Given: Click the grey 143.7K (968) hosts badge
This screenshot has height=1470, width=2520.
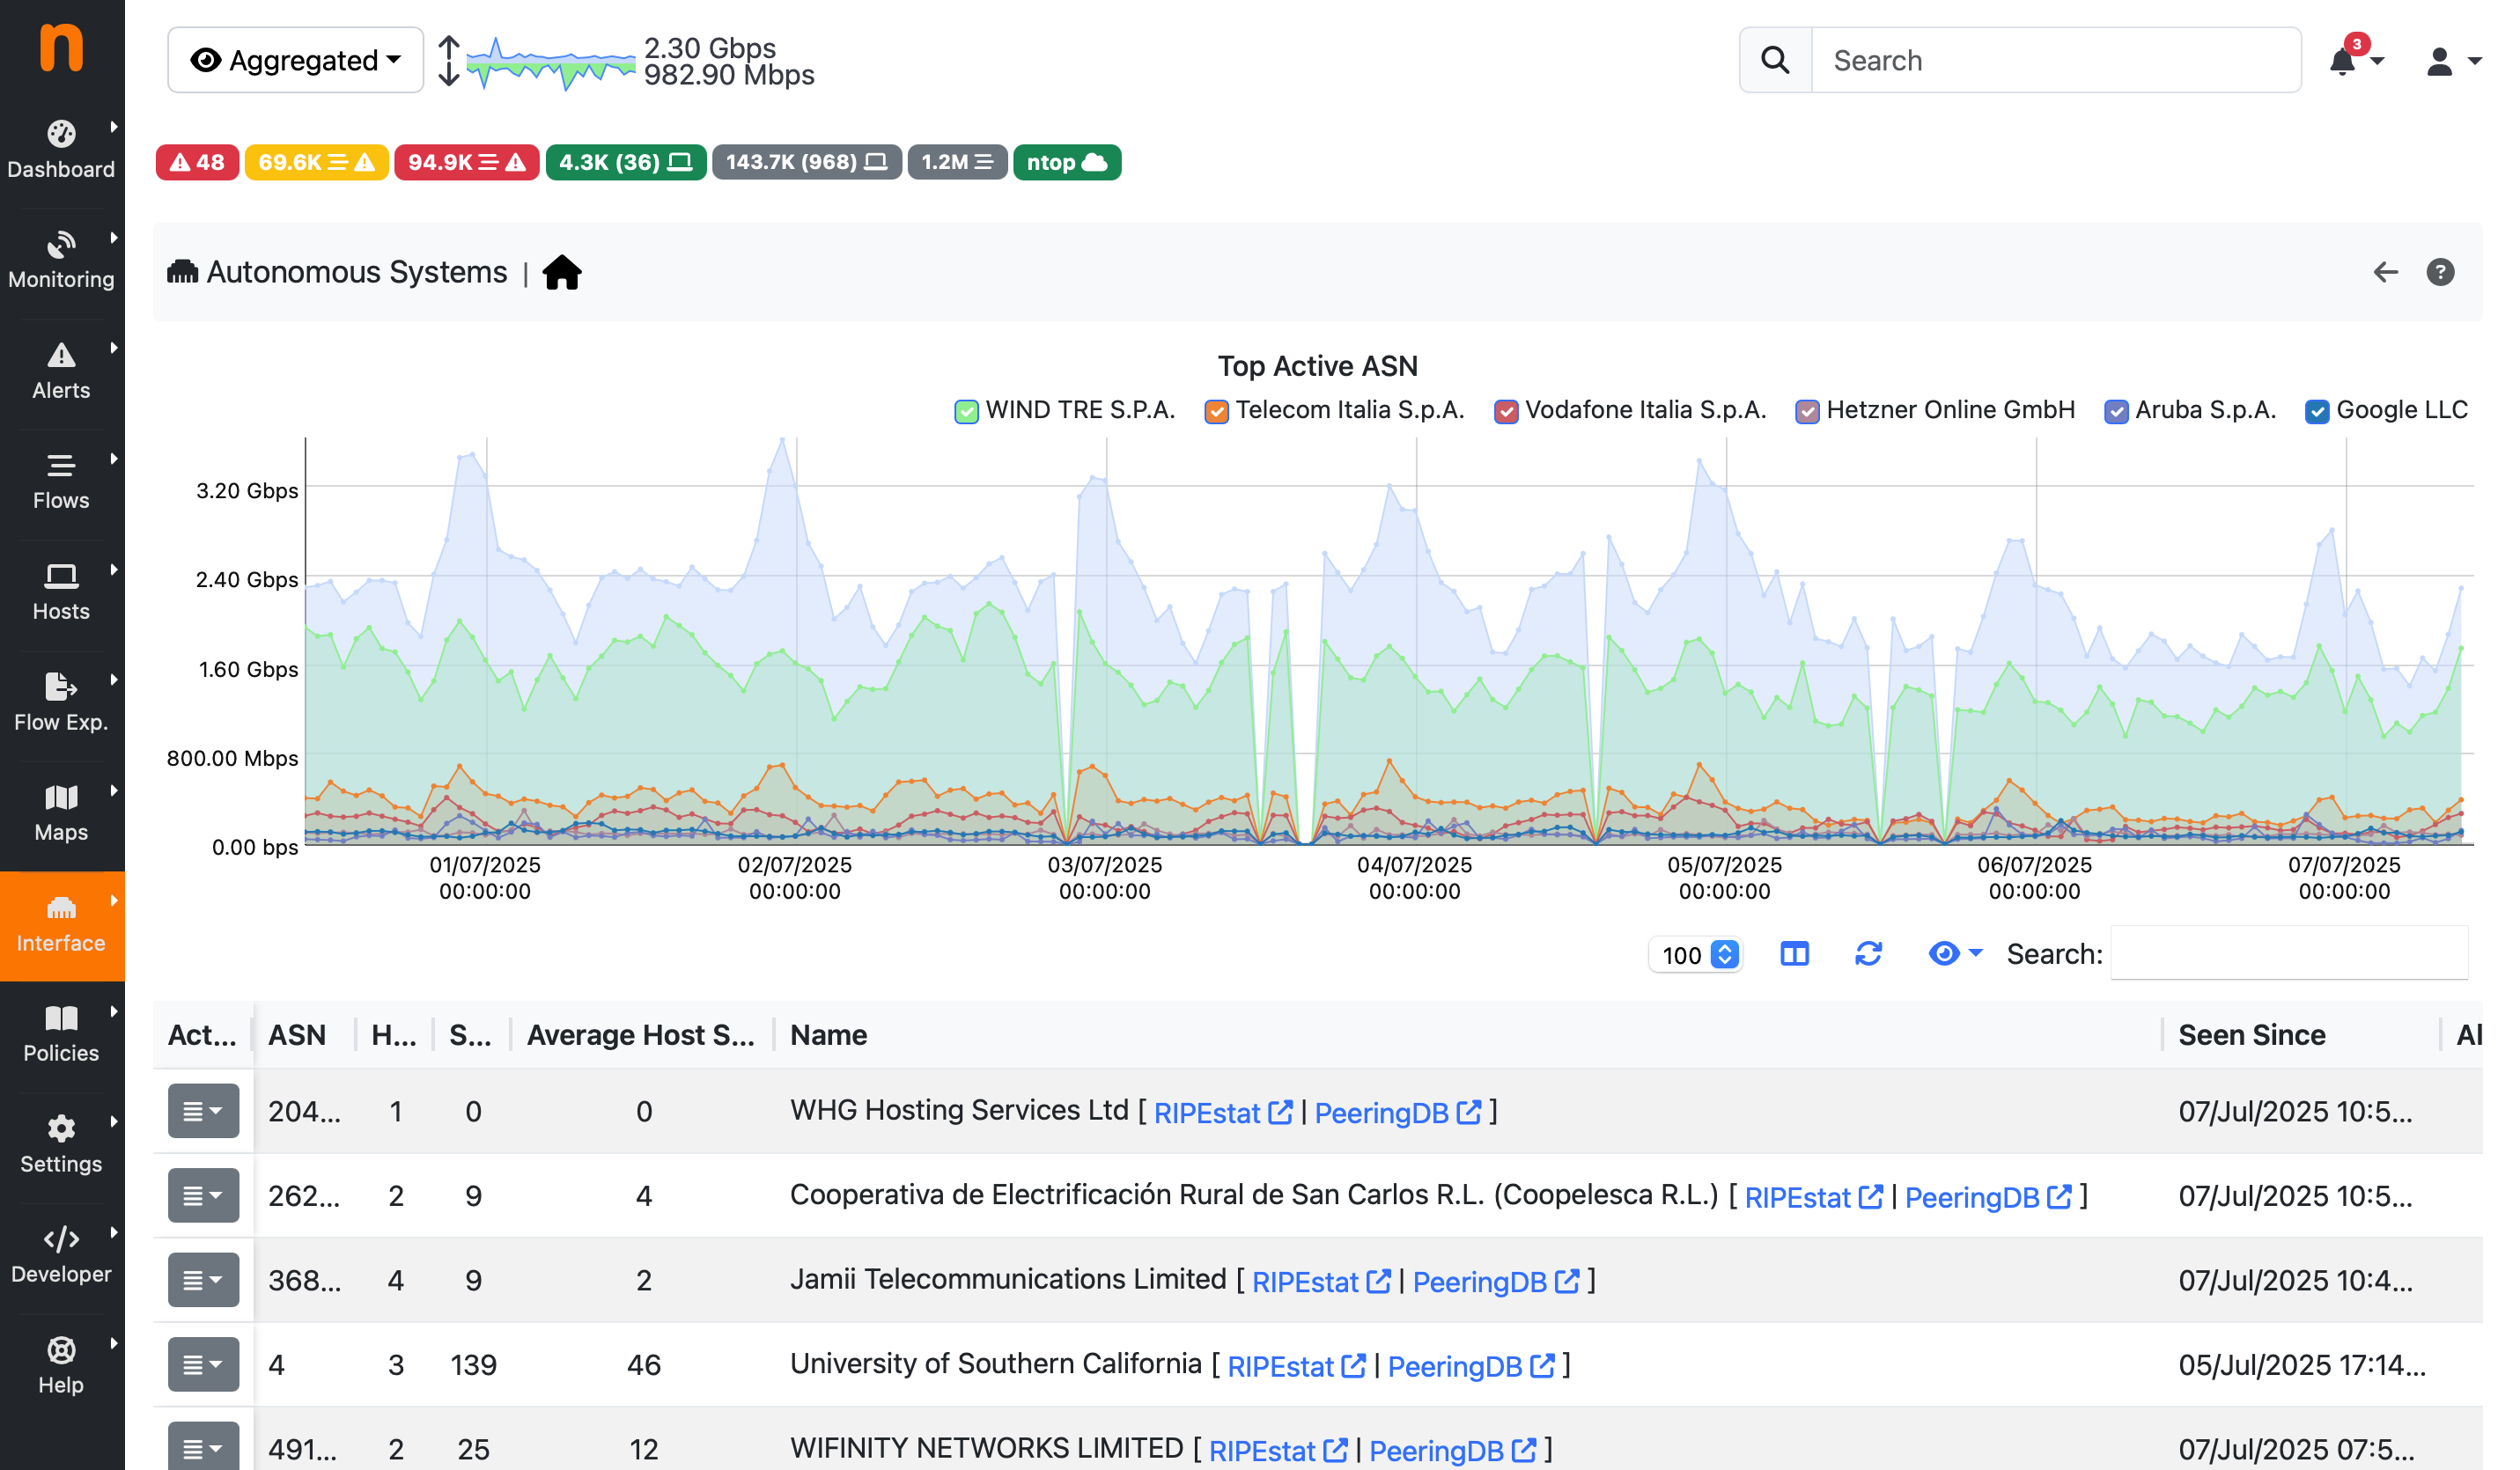Looking at the screenshot, I should 806,162.
